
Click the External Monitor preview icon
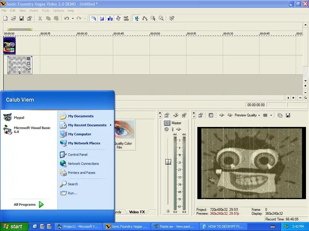pos(211,115)
